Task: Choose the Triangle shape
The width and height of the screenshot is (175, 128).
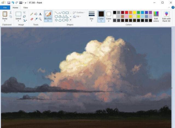Action: [x=63, y=16]
